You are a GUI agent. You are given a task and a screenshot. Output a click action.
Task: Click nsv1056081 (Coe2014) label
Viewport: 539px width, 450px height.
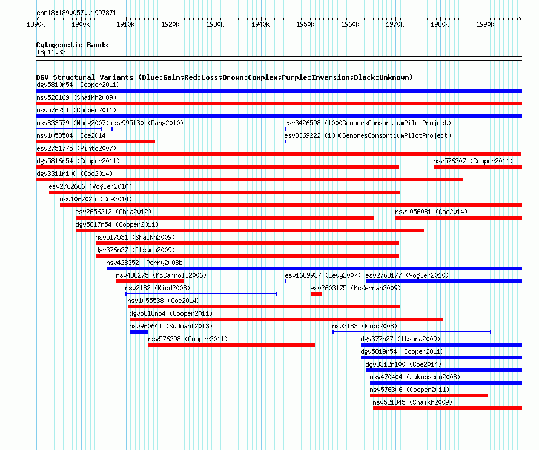tap(431, 212)
